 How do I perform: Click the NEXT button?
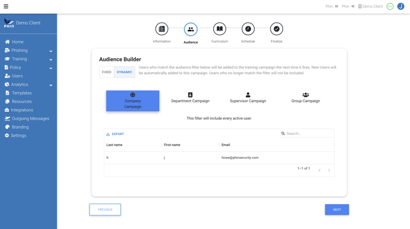(337, 210)
